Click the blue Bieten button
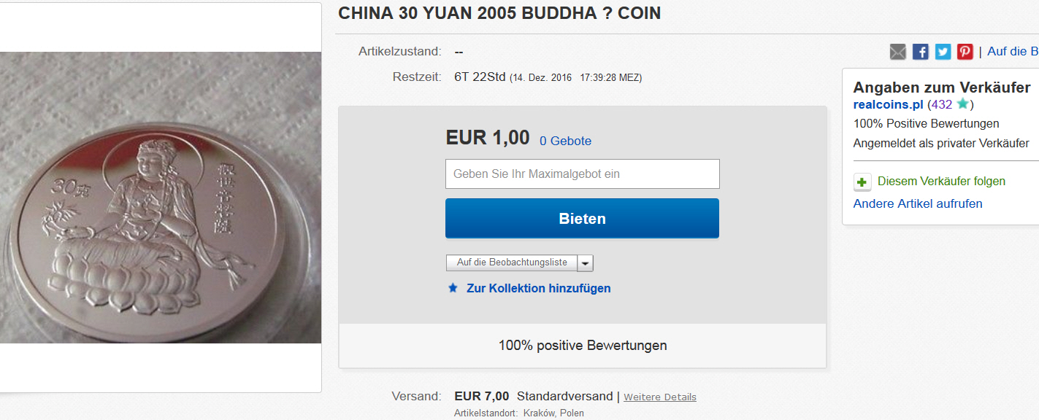This screenshot has width=1039, height=420. click(582, 219)
